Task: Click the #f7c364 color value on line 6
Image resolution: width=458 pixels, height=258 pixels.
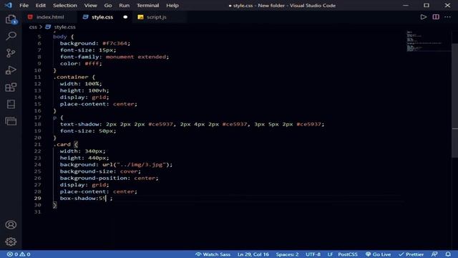Action: tap(114, 43)
